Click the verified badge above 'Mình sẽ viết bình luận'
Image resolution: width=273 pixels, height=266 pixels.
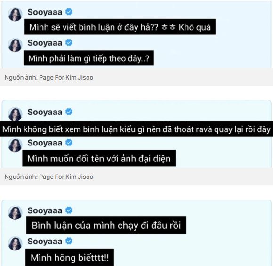click(x=69, y=12)
